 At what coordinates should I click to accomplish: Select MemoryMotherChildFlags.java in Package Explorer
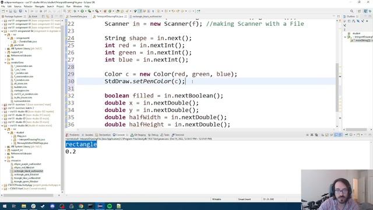click(x=33, y=143)
